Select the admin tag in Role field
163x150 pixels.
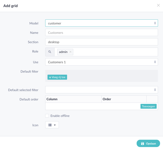[x=63, y=52]
